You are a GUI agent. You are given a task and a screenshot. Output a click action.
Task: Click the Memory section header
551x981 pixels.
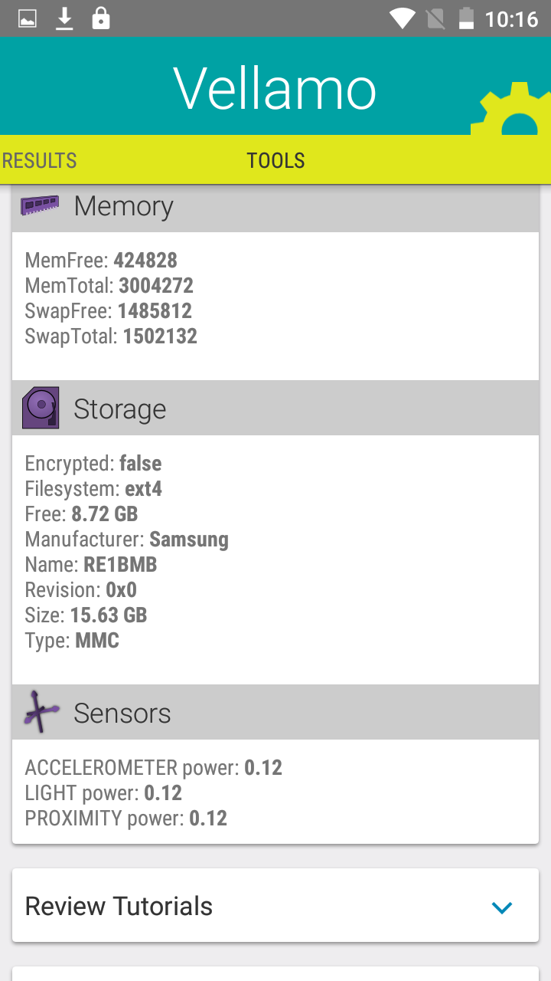click(275, 206)
